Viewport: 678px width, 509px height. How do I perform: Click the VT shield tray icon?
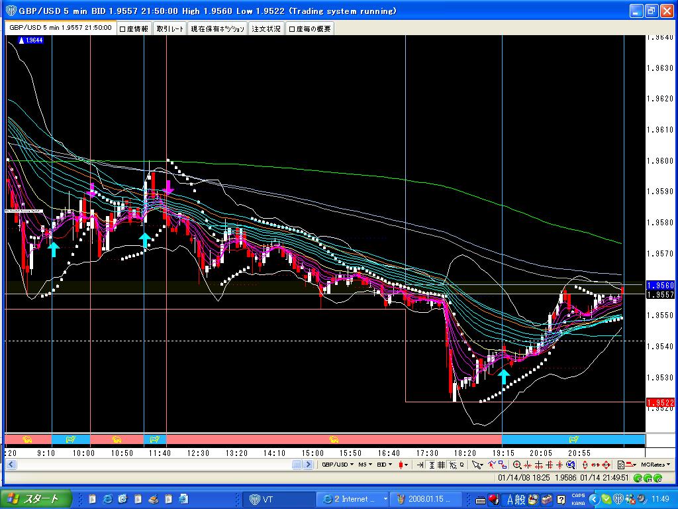[618, 499]
